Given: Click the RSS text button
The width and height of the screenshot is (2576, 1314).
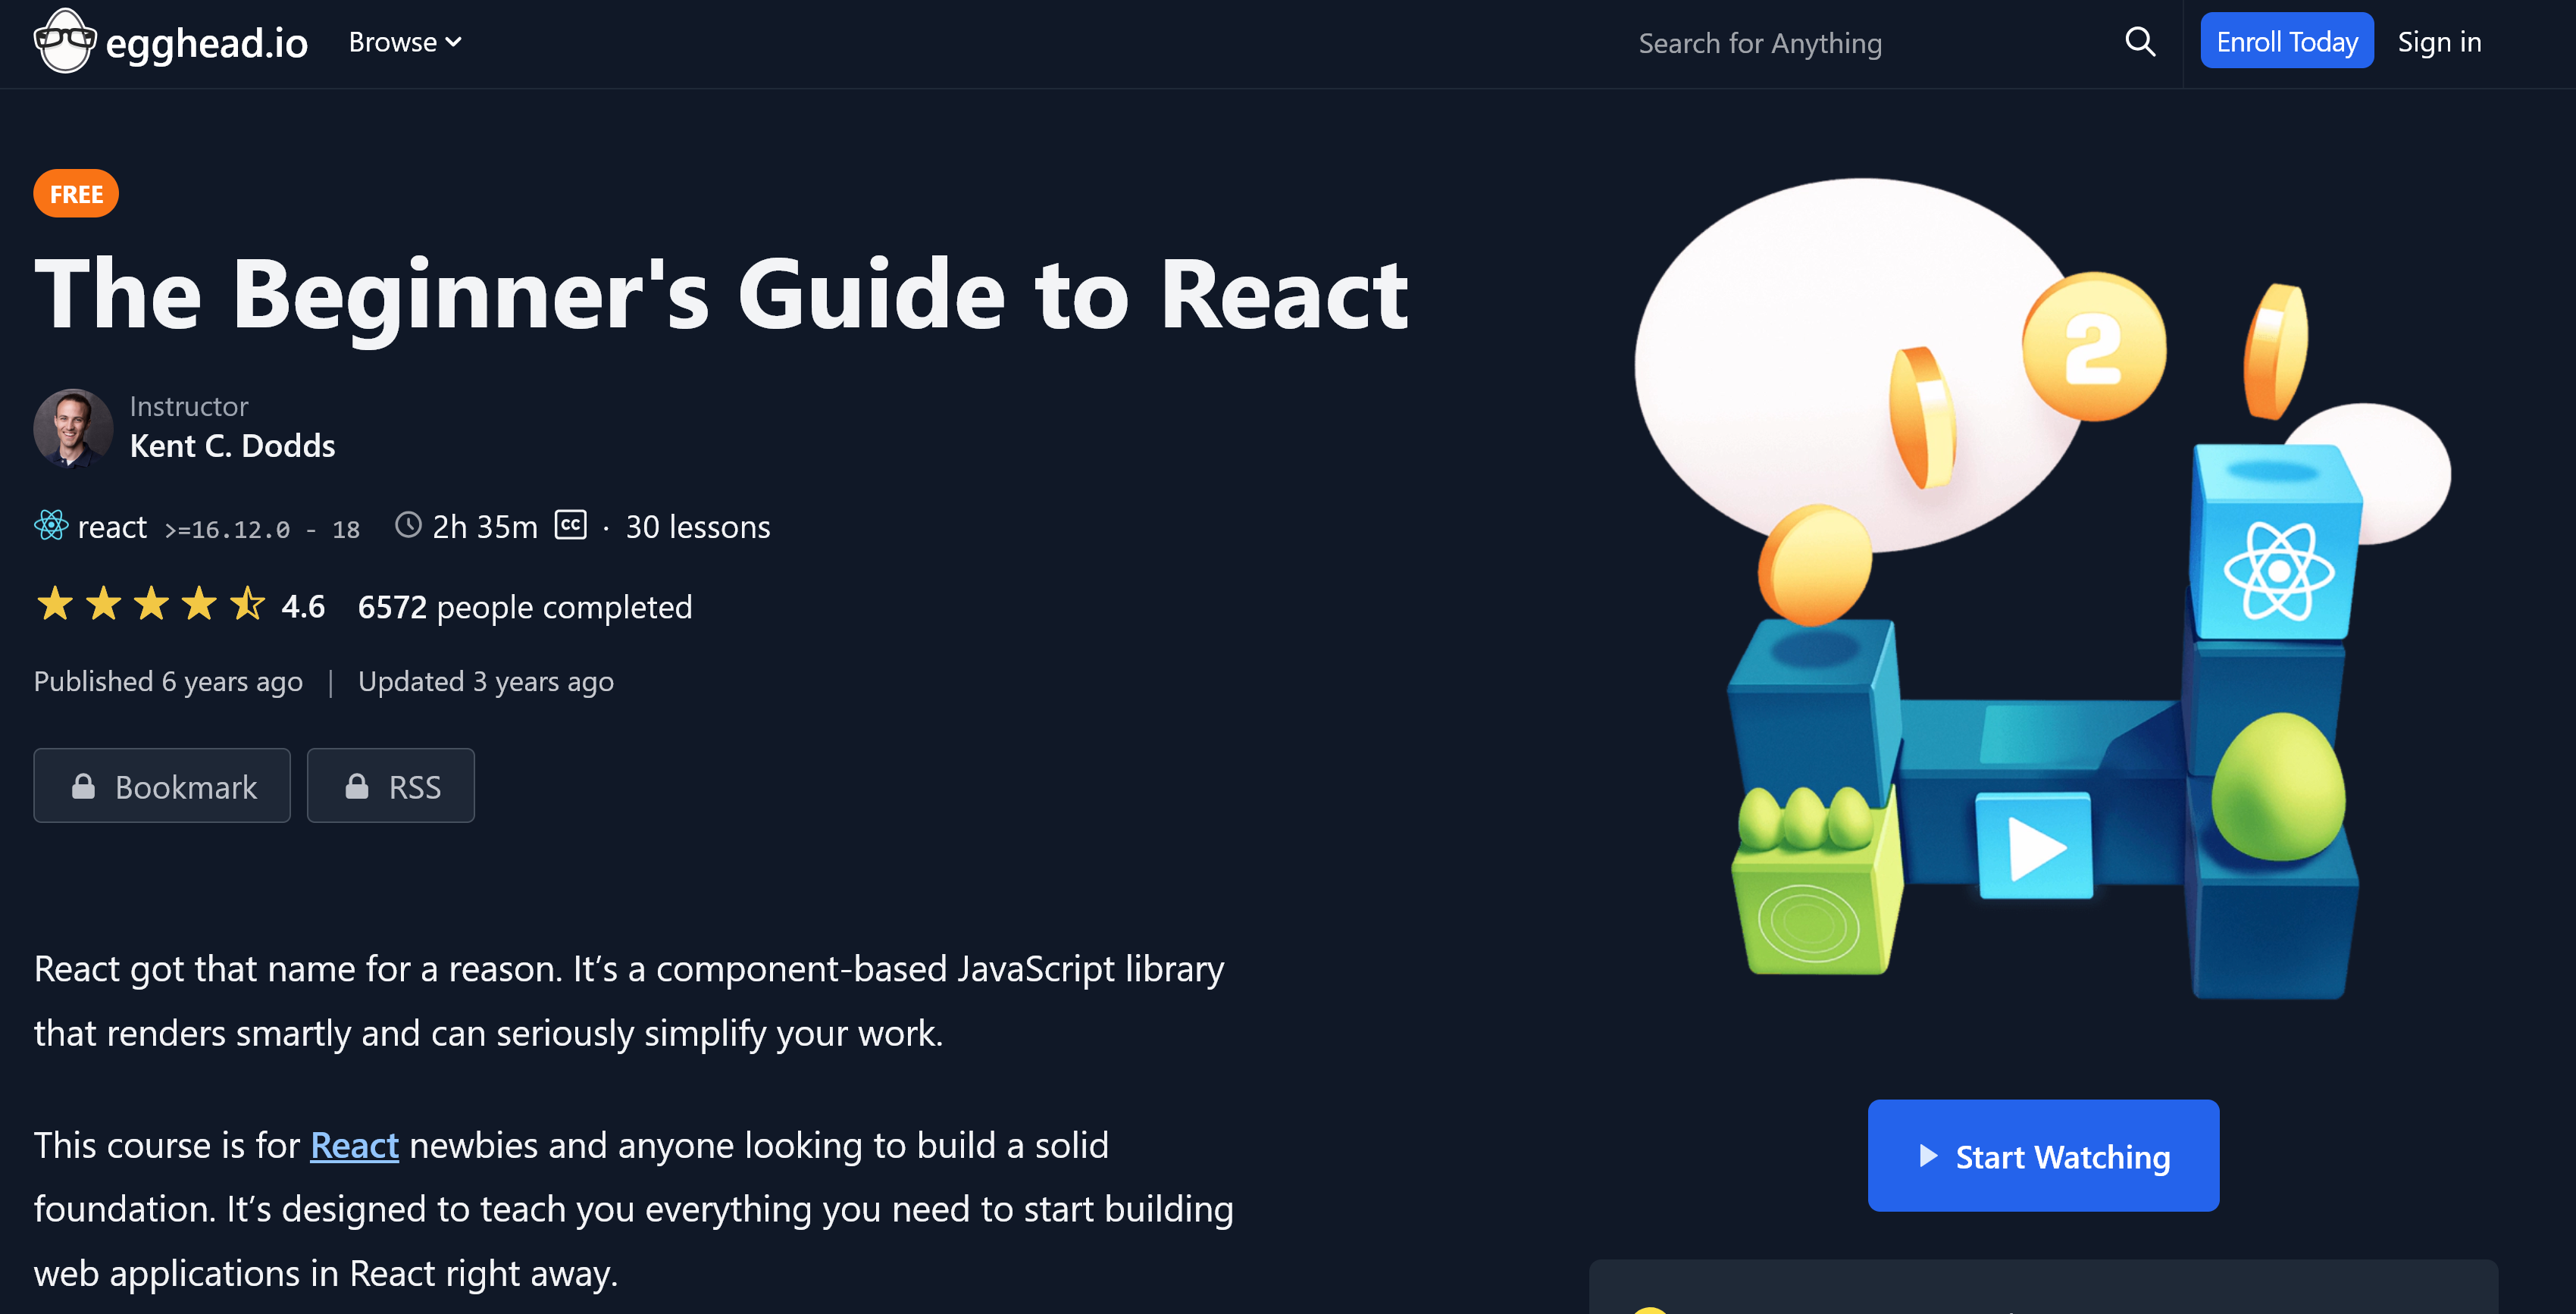Looking at the screenshot, I should coord(414,784).
